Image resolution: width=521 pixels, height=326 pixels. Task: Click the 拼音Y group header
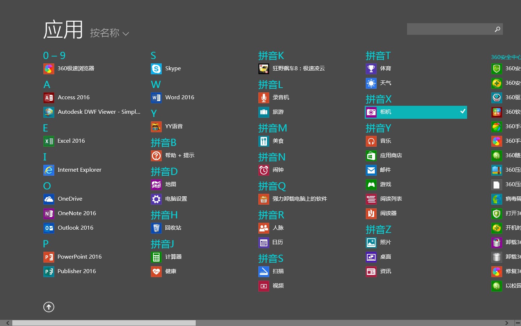click(x=378, y=128)
